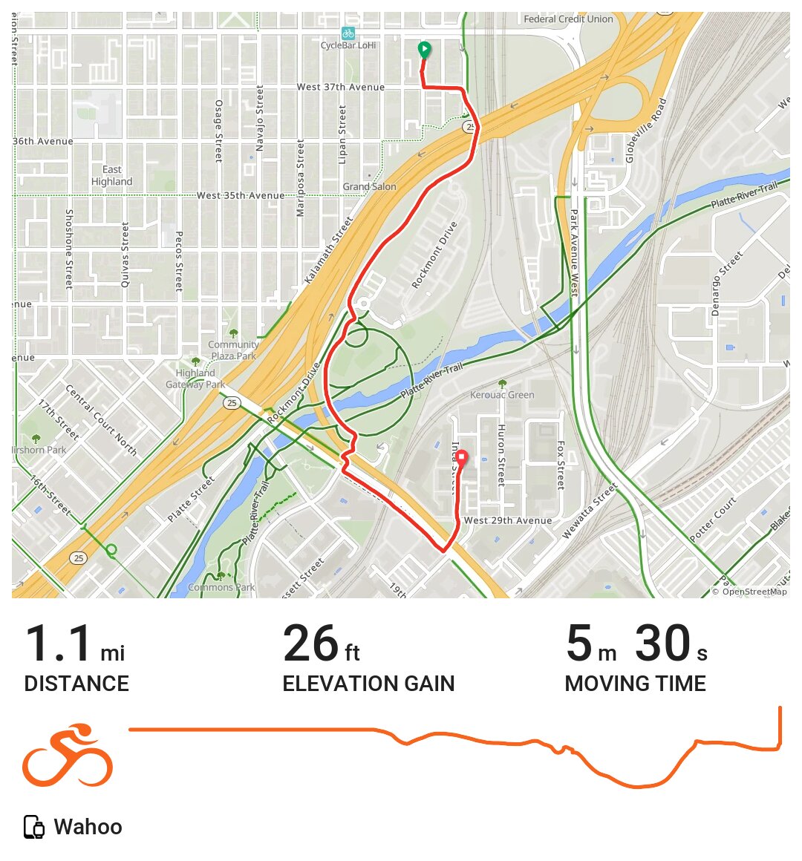Click the Wahoo device icon

[x=34, y=827]
